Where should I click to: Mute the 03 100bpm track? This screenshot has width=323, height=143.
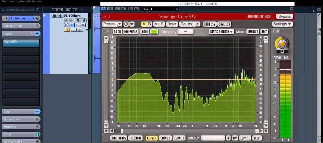(x=55, y=15)
